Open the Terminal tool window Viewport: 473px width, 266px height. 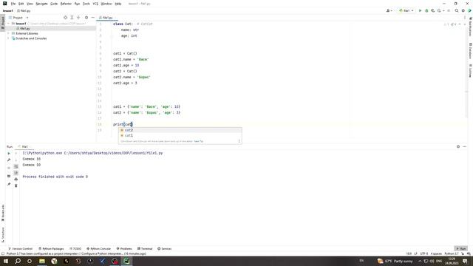[145, 249]
